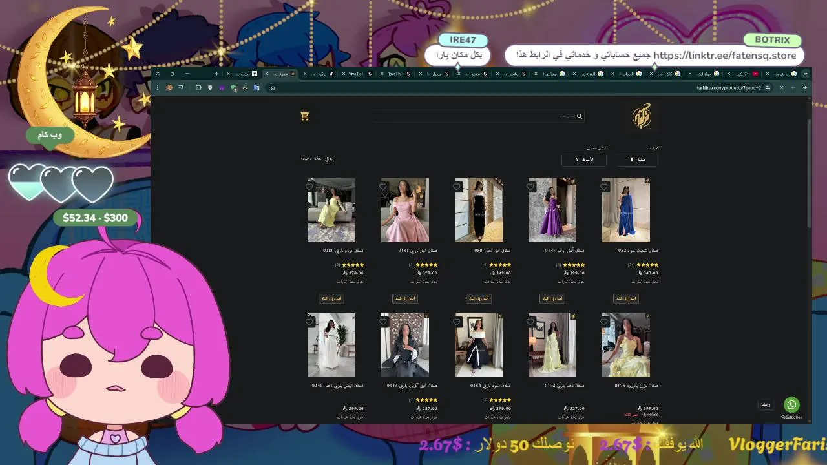This screenshot has width=827, height=465.
Task: Favorite the black dress 0154 heart
Action: click(x=457, y=322)
